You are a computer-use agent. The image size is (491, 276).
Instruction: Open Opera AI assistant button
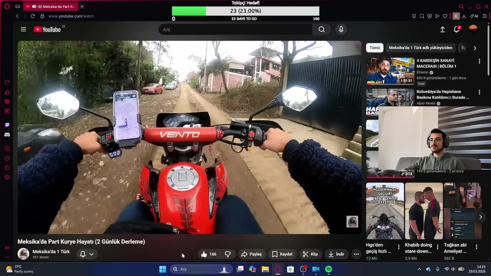[x=475, y=16]
